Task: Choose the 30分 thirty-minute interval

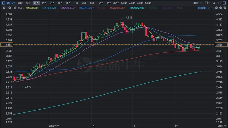Action: coord(116,3)
